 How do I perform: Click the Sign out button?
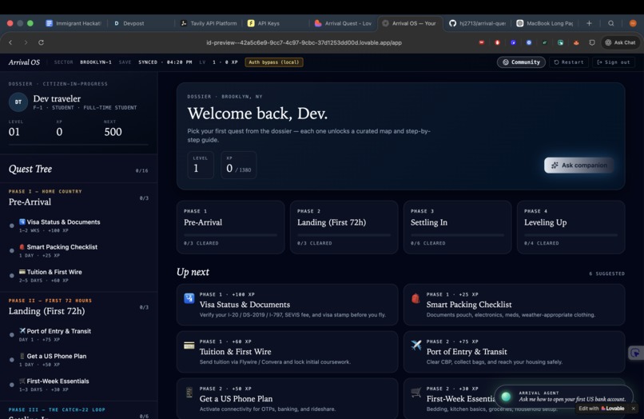[614, 62]
